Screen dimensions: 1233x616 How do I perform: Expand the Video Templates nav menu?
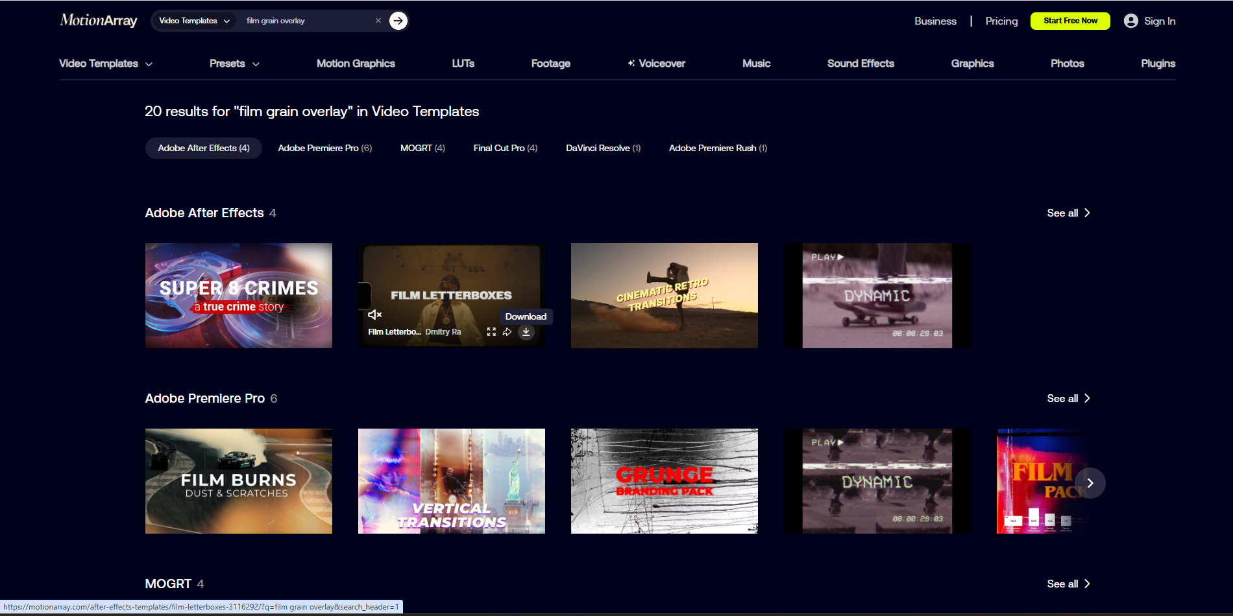(x=105, y=64)
